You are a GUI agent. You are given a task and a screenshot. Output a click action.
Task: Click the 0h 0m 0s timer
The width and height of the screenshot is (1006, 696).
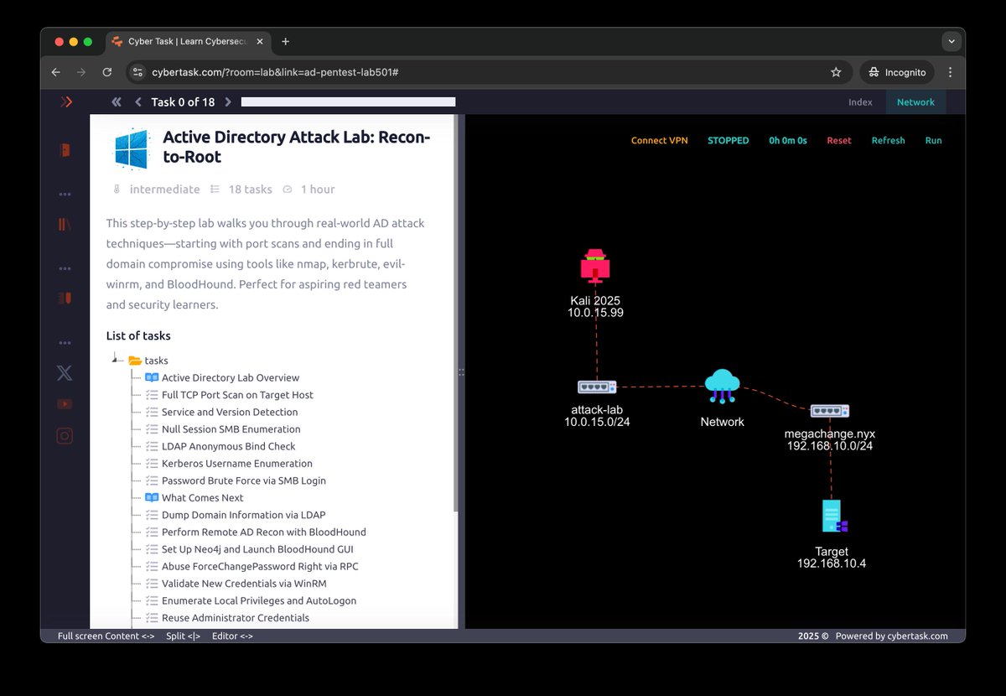click(x=788, y=141)
